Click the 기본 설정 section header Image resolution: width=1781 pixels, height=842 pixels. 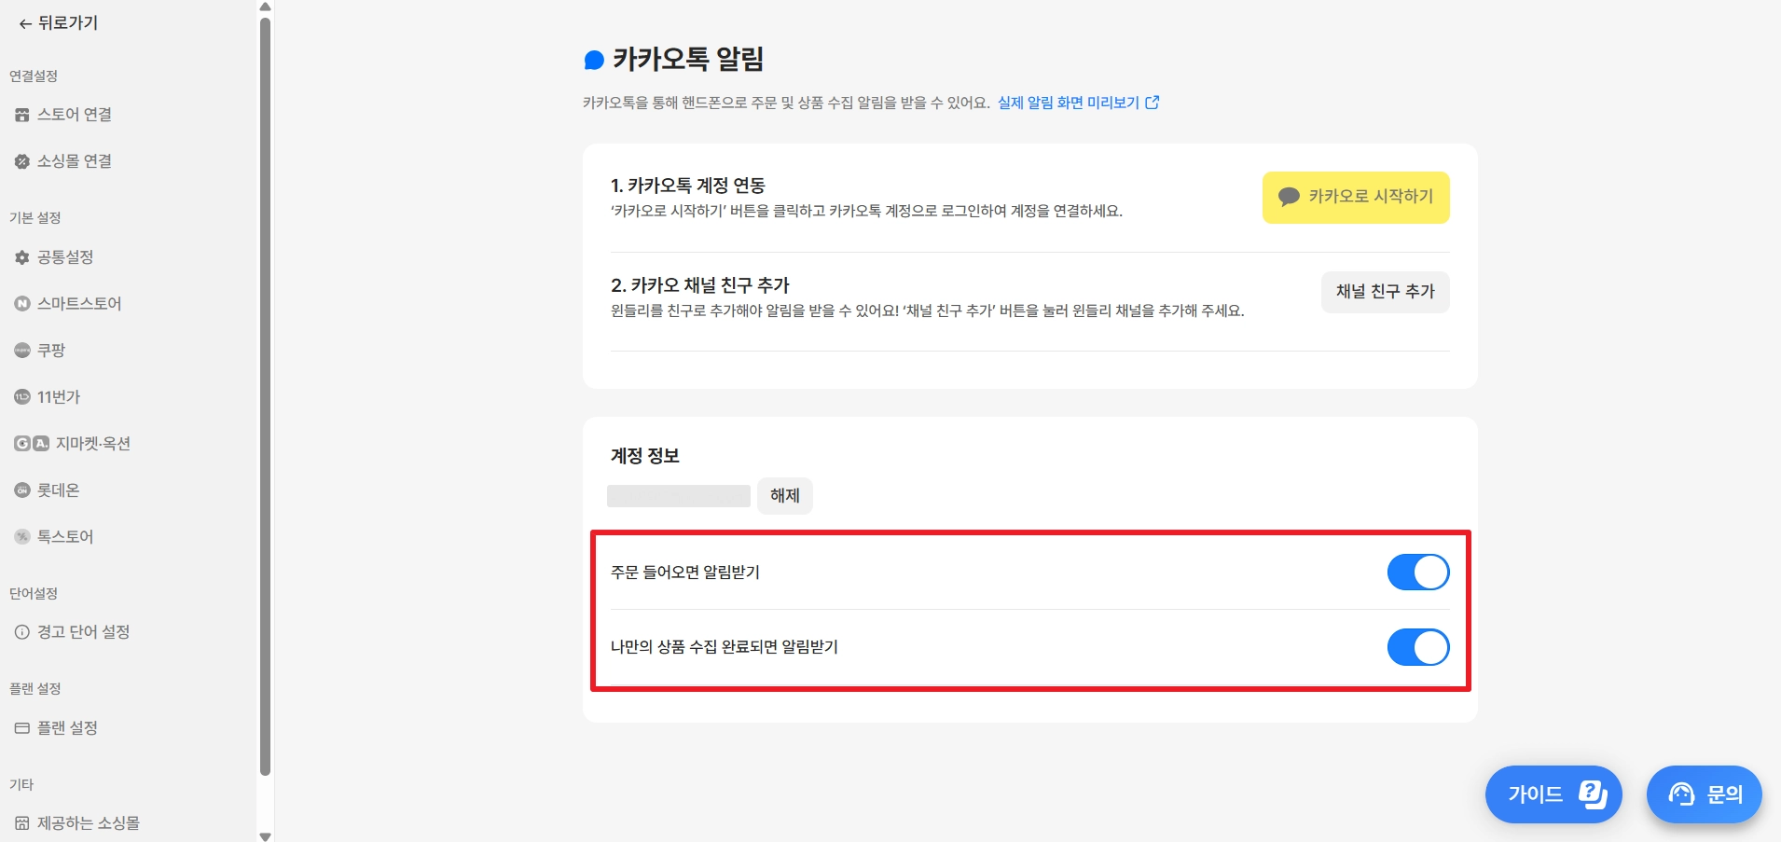coord(35,218)
